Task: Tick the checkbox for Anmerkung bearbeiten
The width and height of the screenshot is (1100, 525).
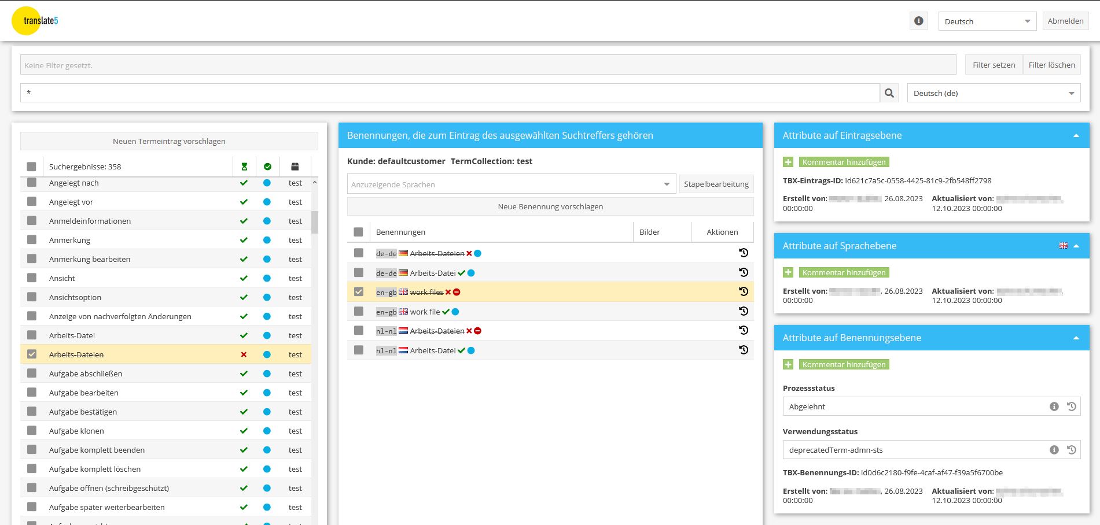Action: pyautogui.click(x=32, y=259)
